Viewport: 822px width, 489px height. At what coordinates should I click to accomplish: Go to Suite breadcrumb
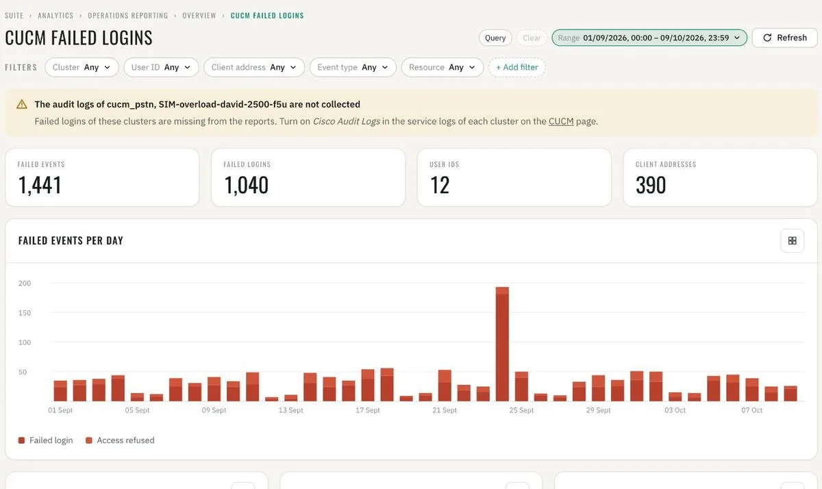tap(14, 15)
